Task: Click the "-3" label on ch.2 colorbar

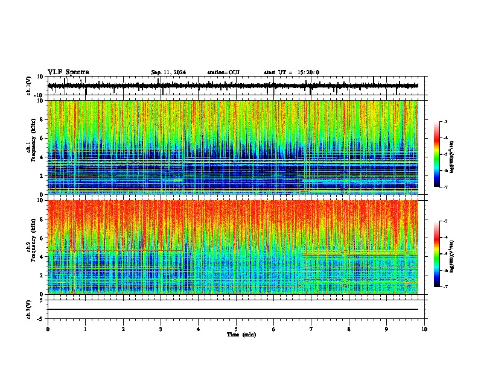Action: (x=445, y=221)
